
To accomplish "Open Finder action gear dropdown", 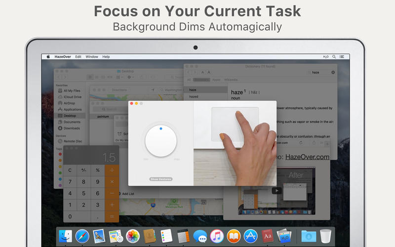I will 130,77.
